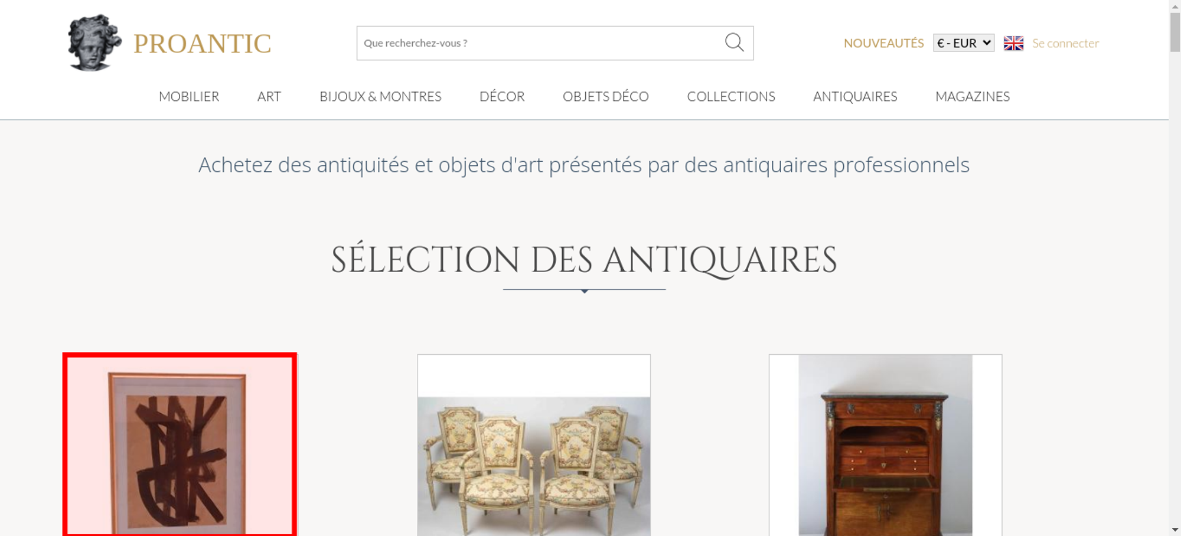The image size is (1181, 536).
Task: Click the NOUVEAUTÉS link
Action: pos(883,43)
